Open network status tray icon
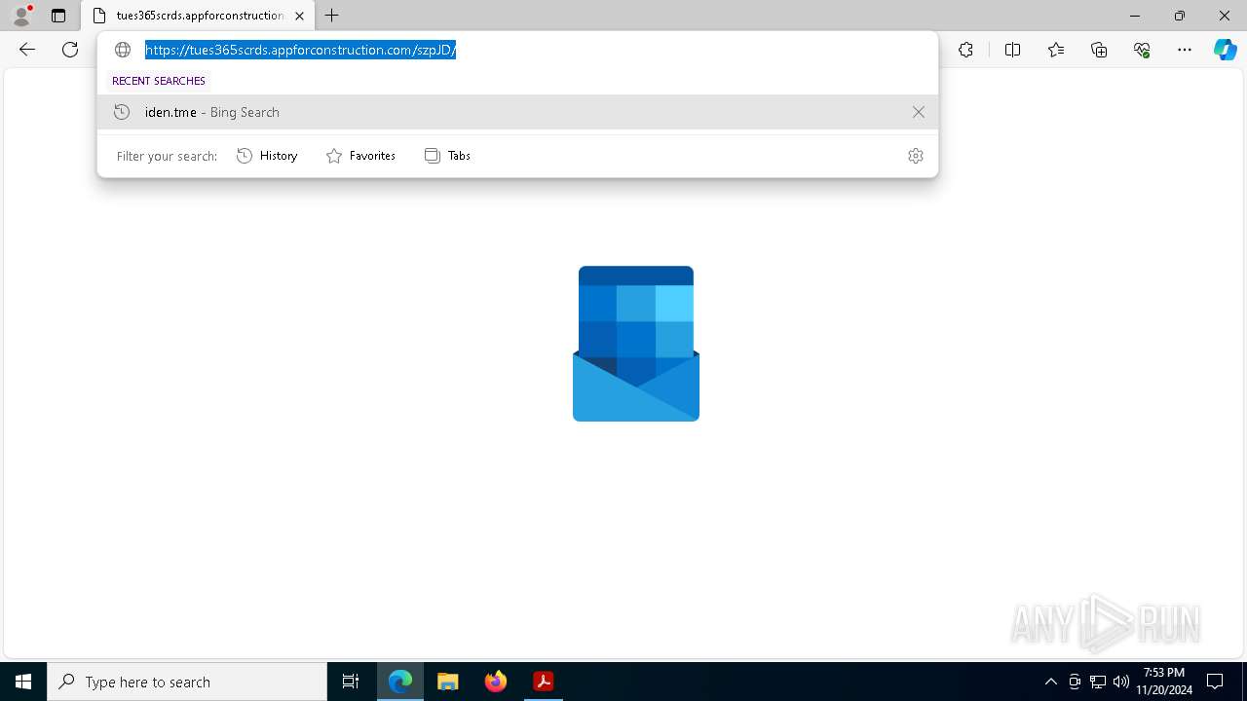Screen dimensions: 1247x701 coord(1098,682)
